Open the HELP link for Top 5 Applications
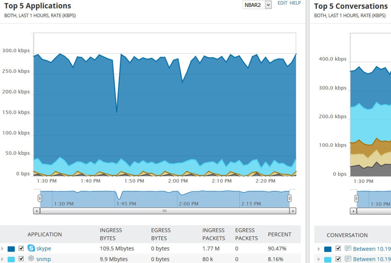Image resolution: width=391 pixels, height=263 pixels. pyautogui.click(x=295, y=3)
